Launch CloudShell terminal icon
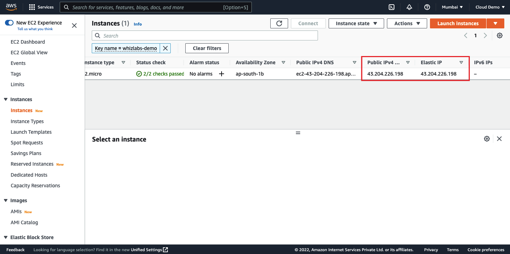The image size is (510, 254). (x=392, y=7)
